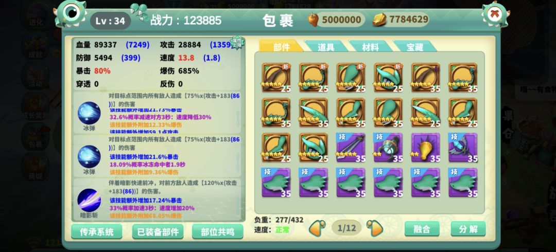Open the 宝藏 tab
The image size is (556, 252).
[414, 46]
